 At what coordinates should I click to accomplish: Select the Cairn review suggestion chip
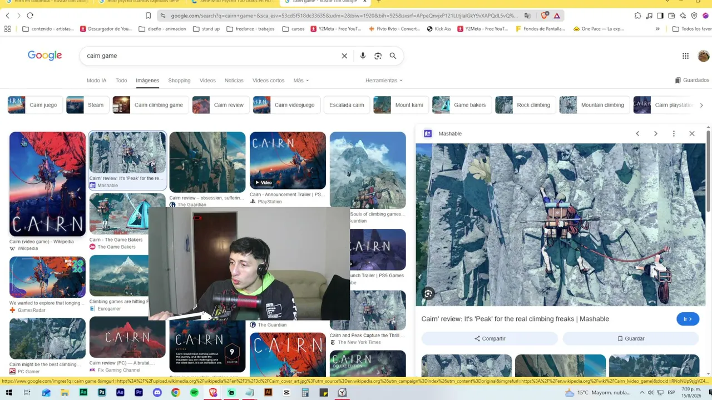point(220,105)
